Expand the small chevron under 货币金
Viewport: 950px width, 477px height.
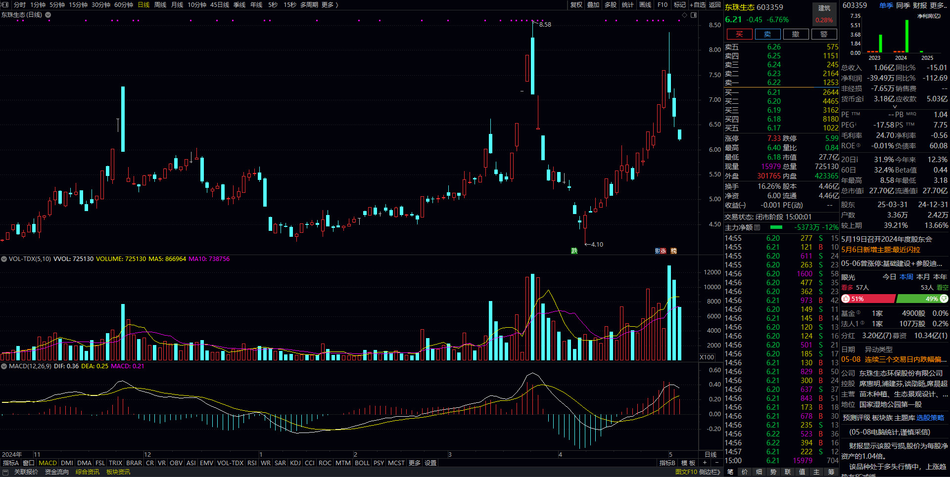895,106
